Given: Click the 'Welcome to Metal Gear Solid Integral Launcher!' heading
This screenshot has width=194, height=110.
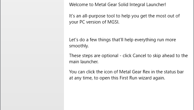Looking at the screenshot, I should pos(118,5).
